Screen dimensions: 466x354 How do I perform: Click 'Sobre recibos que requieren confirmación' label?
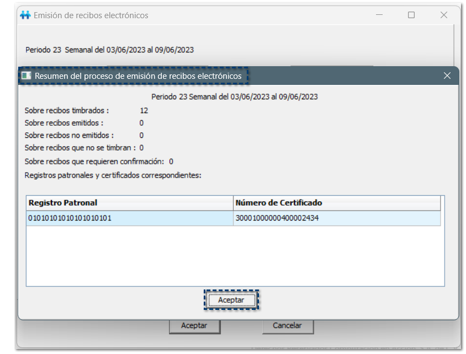94,162
